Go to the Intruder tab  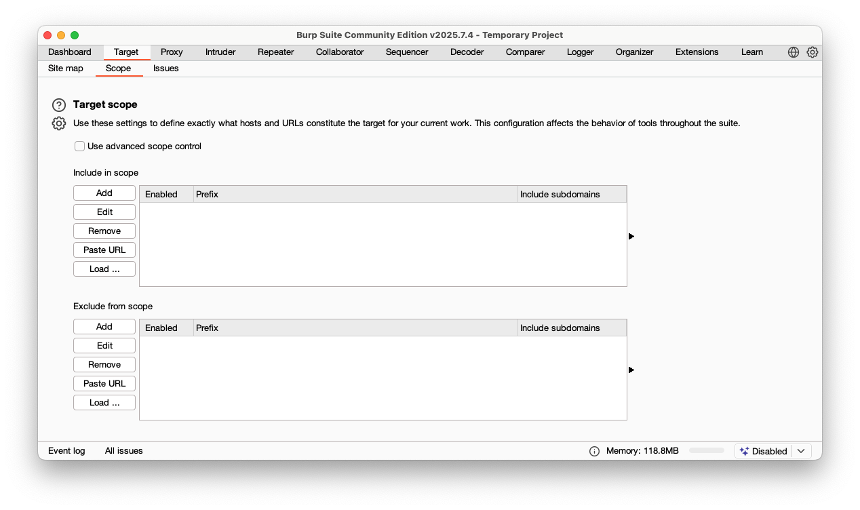pyautogui.click(x=220, y=52)
